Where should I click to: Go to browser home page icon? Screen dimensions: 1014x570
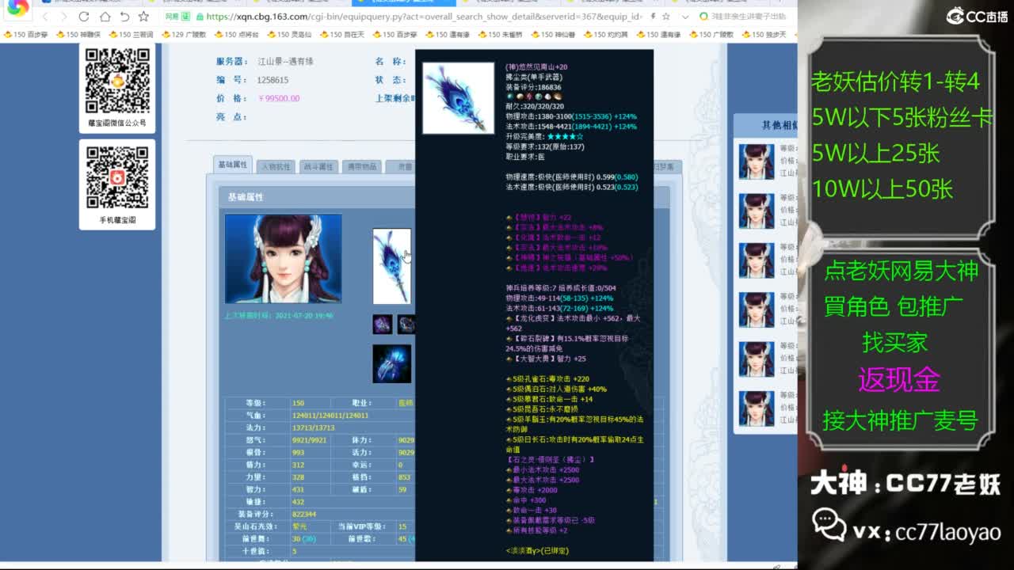[105, 17]
